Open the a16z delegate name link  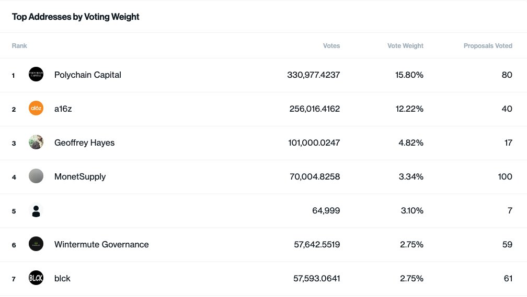(x=63, y=109)
